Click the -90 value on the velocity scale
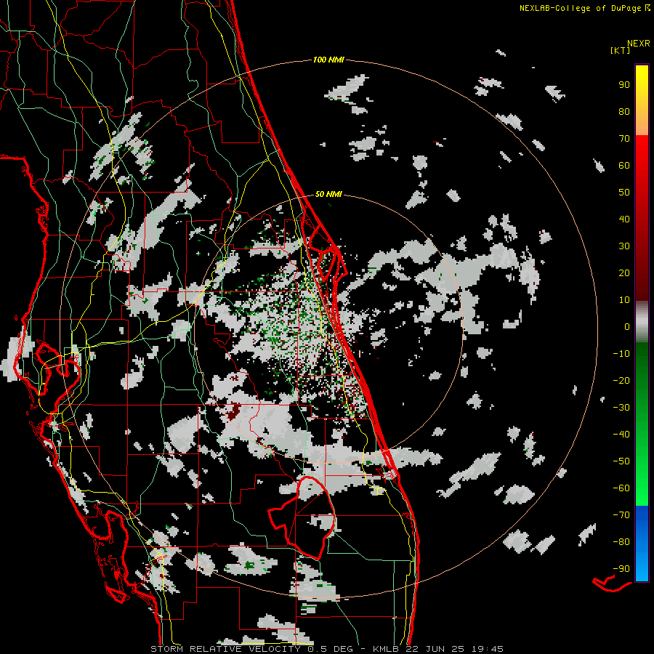The image size is (654, 654). [x=621, y=569]
